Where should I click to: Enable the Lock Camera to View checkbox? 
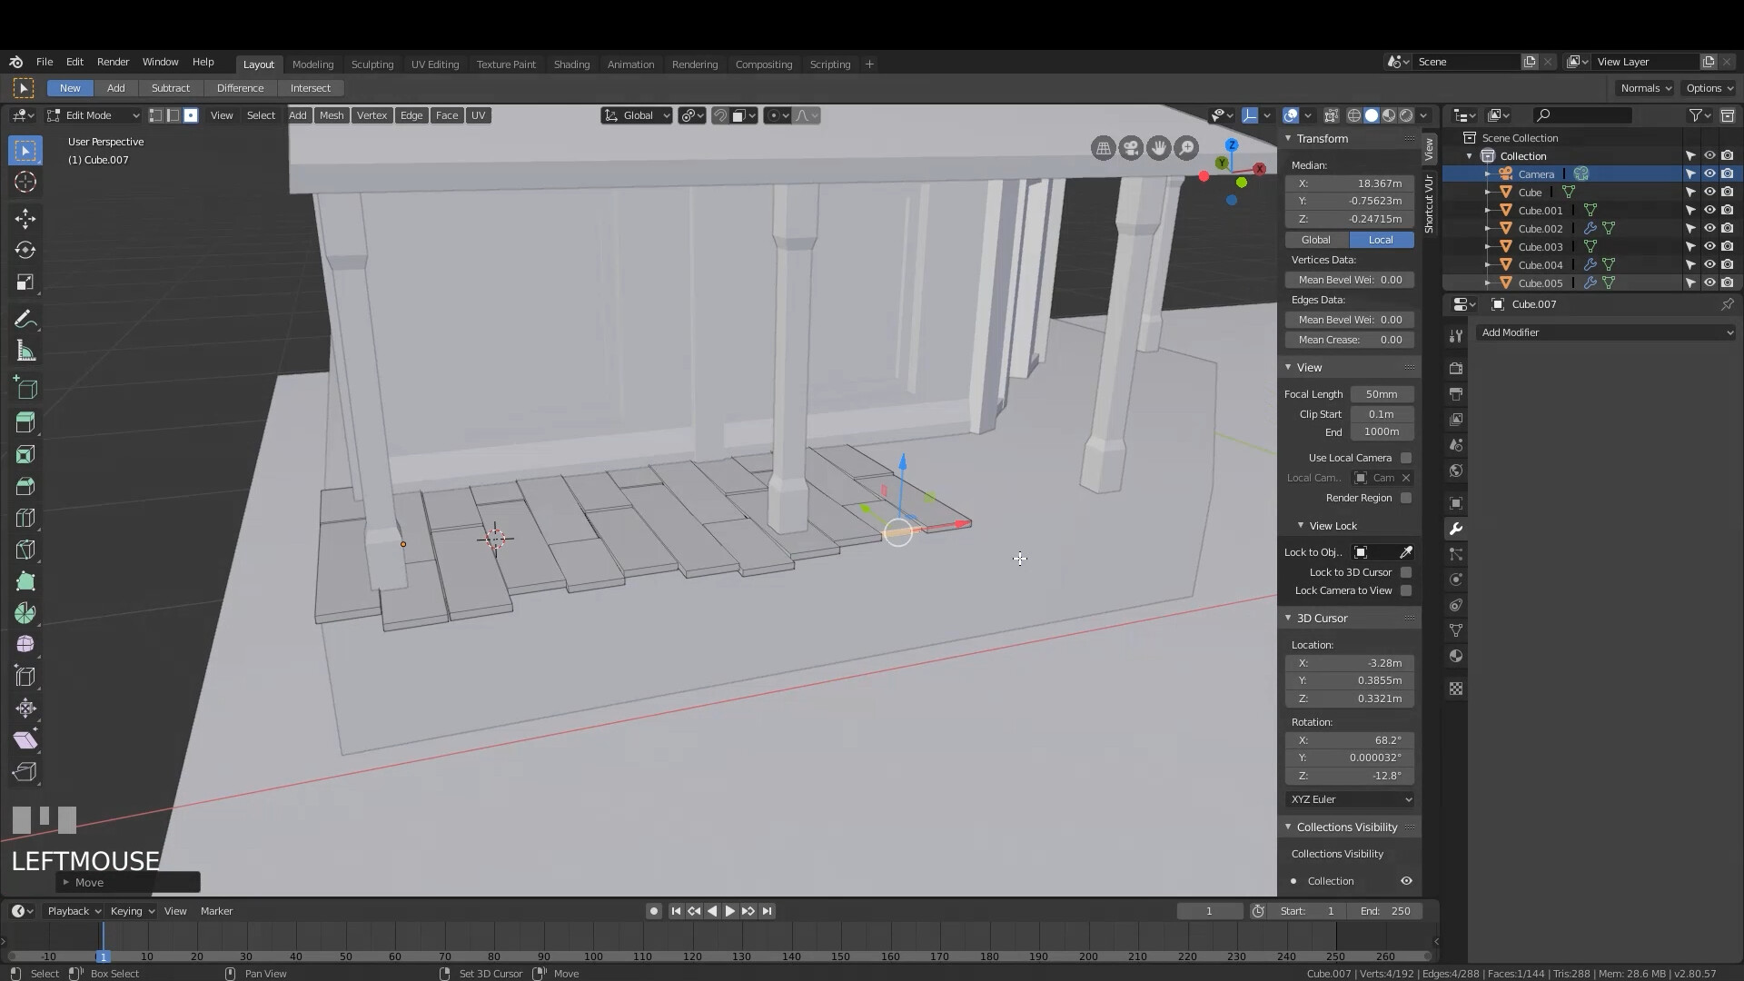tap(1406, 590)
